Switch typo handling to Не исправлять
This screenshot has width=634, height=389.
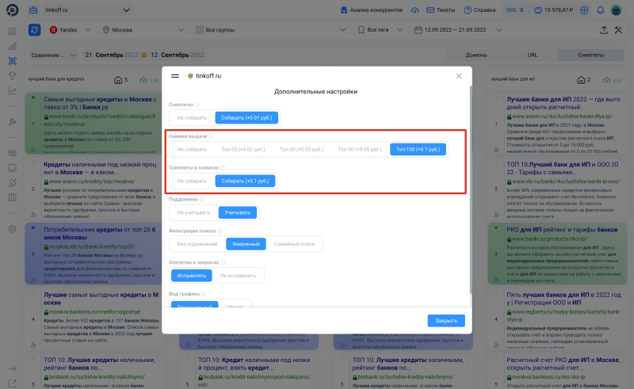click(238, 275)
